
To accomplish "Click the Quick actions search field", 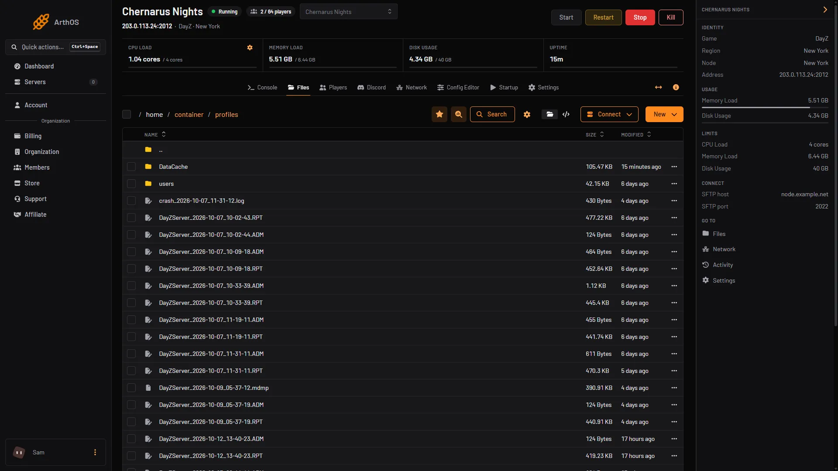I will pyautogui.click(x=55, y=47).
